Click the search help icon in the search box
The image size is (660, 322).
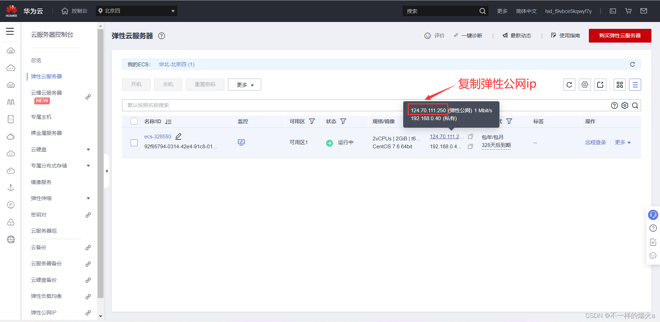pos(615,105)
